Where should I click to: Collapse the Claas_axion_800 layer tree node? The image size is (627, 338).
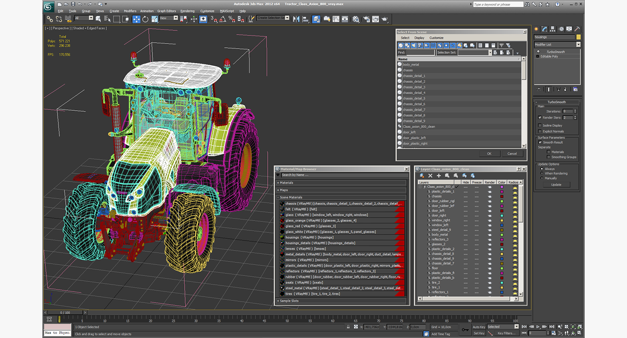point(421,187)
